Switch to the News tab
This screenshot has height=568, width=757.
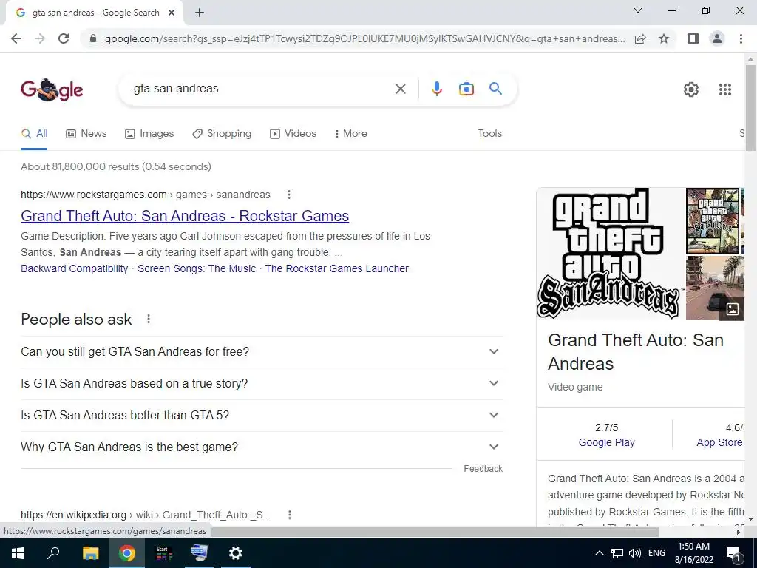(86, 133)
